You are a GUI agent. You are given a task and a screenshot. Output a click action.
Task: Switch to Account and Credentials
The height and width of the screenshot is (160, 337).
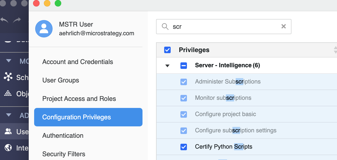pyautogui.click(x=77, y=62)
